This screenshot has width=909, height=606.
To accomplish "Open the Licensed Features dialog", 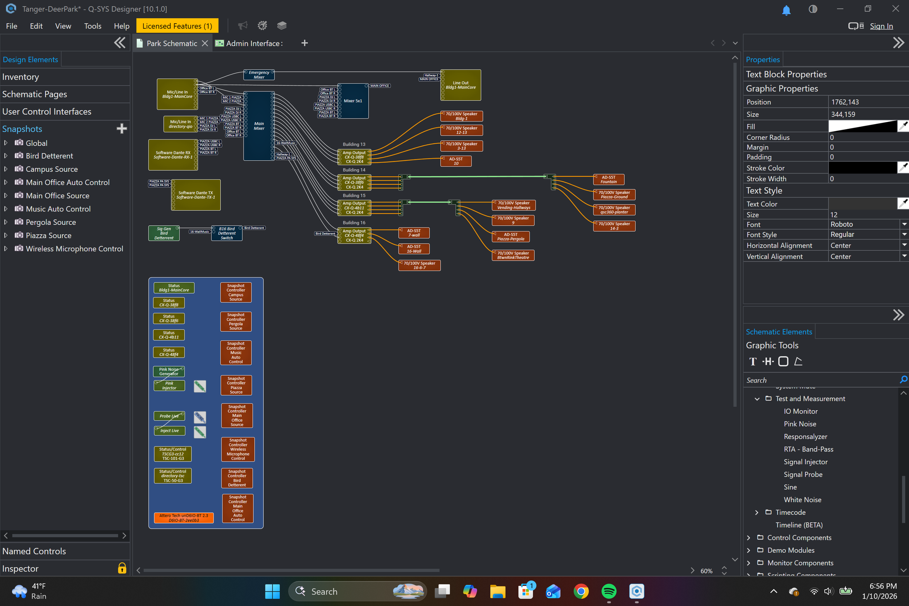I will 177,25.
